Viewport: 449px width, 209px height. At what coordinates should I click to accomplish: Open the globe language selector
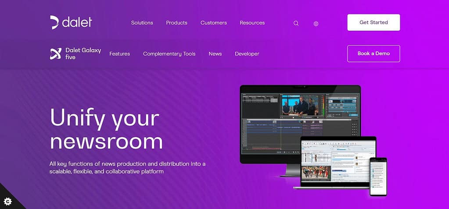tap(316, 24)
